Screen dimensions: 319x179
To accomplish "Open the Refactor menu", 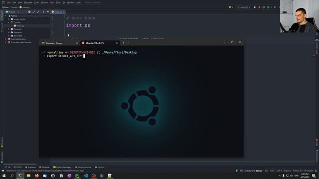I will click(x=44, y=2).
